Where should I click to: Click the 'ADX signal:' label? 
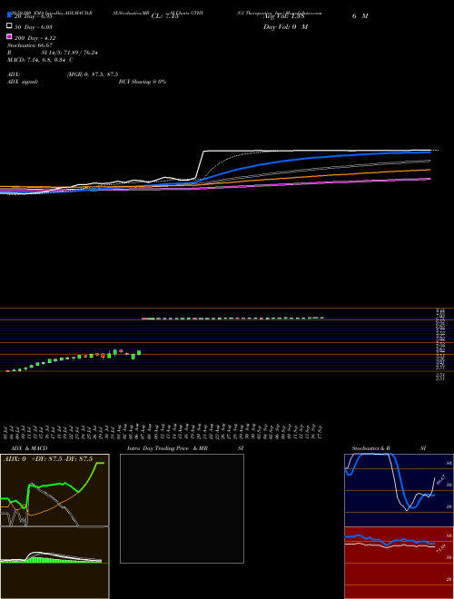(23, 82)
